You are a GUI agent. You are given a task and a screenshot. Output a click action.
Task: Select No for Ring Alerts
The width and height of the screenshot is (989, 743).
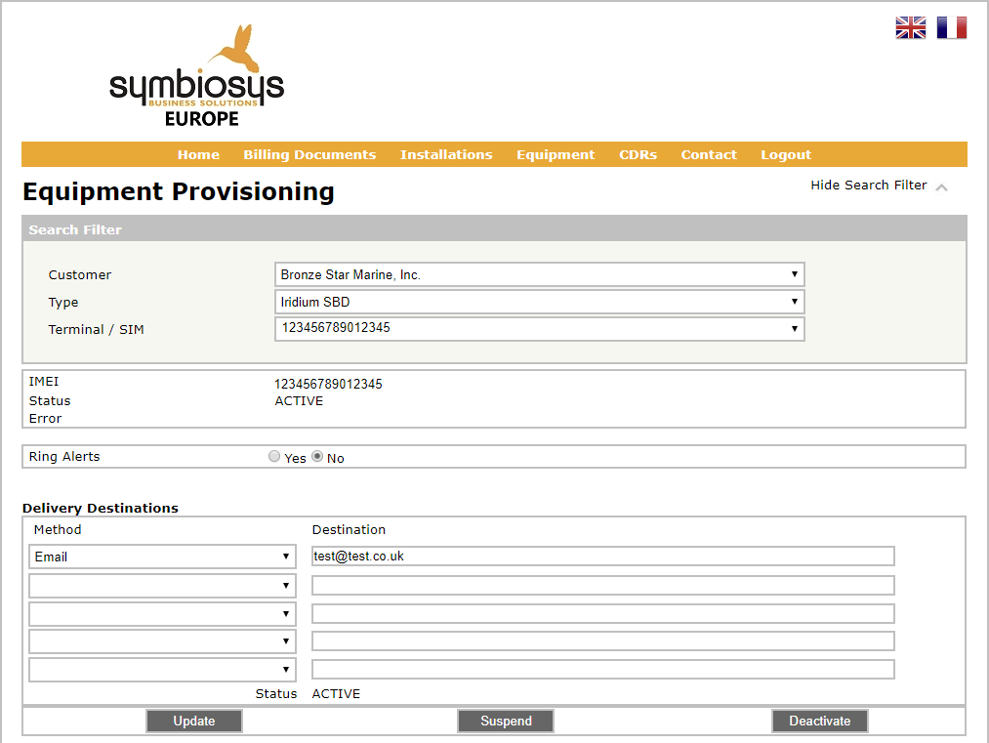[317, 457]
